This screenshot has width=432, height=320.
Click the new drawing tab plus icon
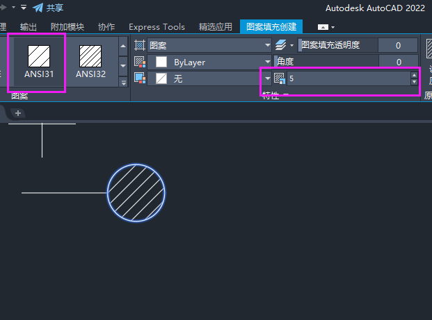pyautogui.click(x=18, y=113)
